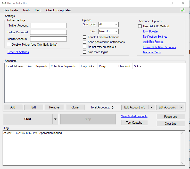Click the Better Nike Bot title icon

[4, 3]
